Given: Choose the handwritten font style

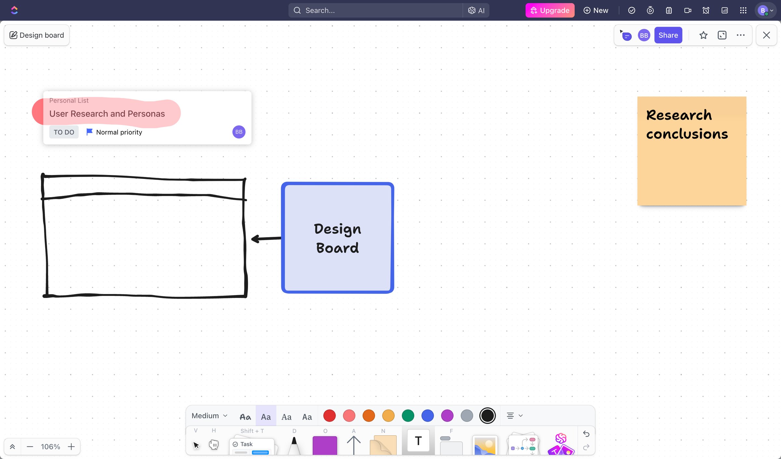Looking at the screenshot, I should pos(245,416).
